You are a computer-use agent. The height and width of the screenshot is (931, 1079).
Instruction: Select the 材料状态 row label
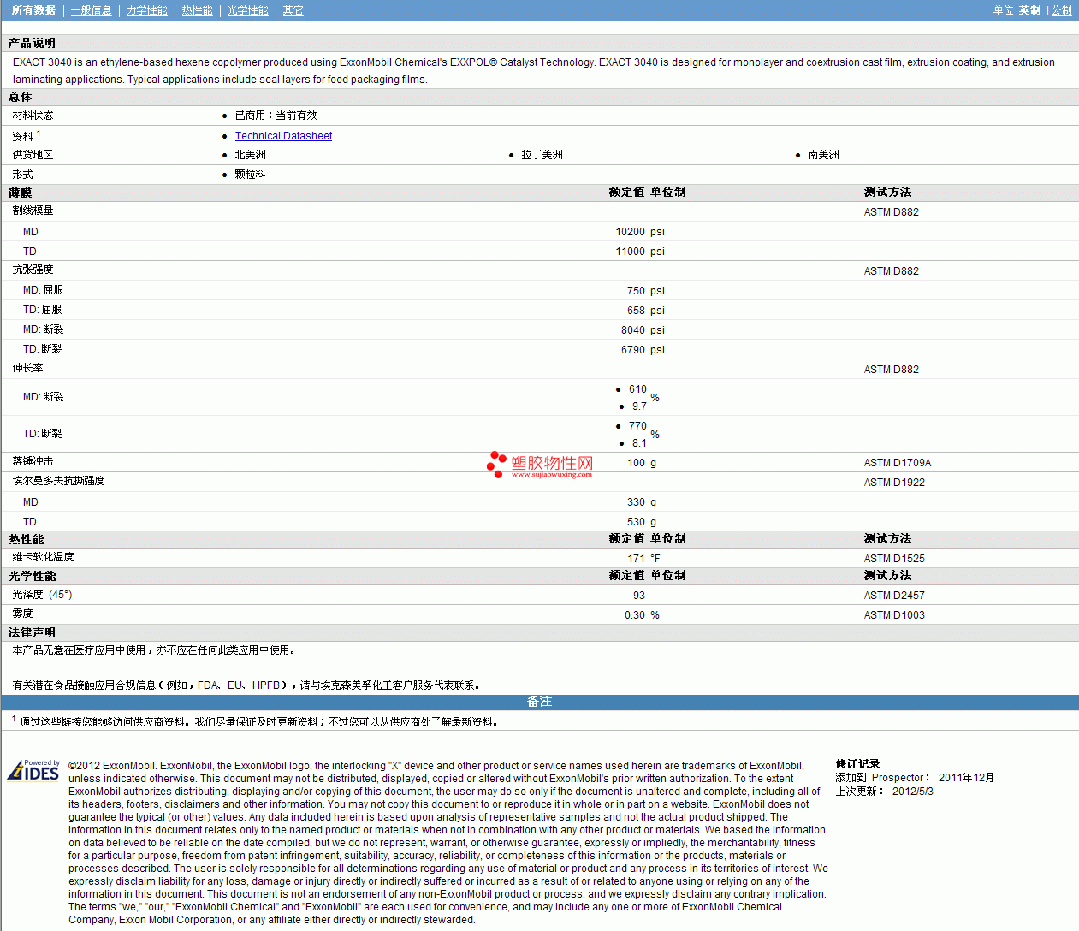pos(33,116)
